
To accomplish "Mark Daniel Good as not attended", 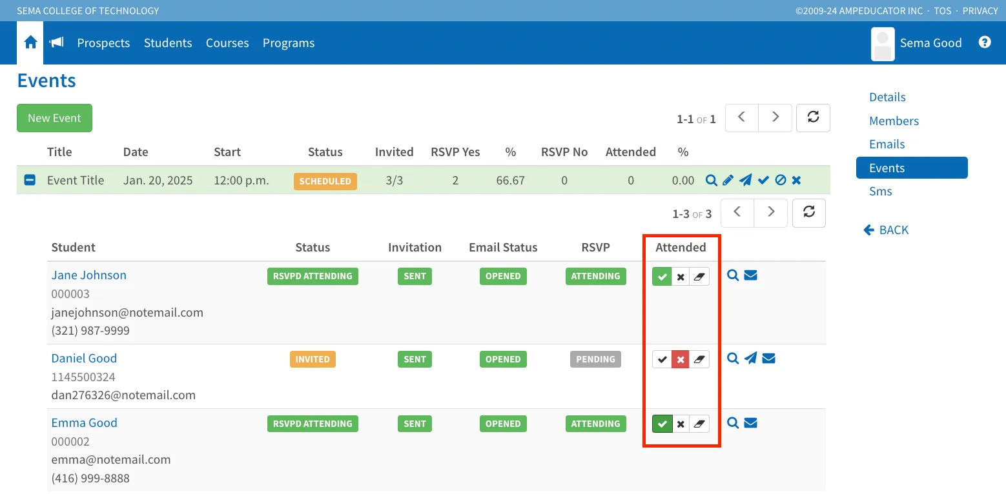I will pyautogui.click(x=681, y=359).
